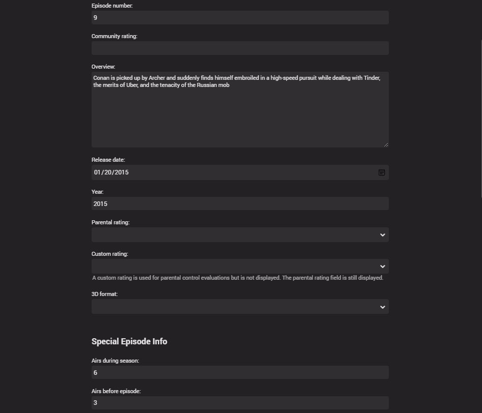The image size is (482, 413).
Task: Click the "3D format:" label
Action: [104, 294]
